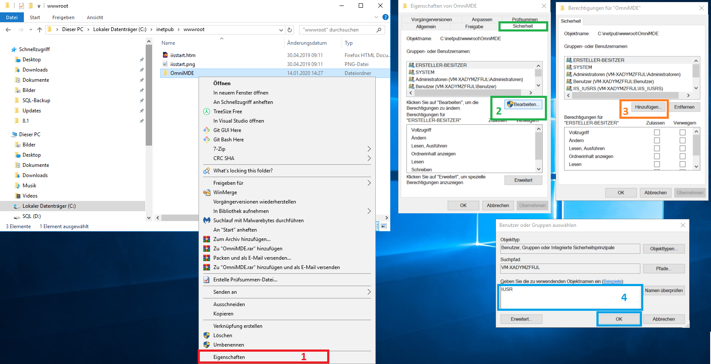Screen dimensions: 711x364
Task: Expand the Senden an submenu
Action: click(x=369, y=292)
